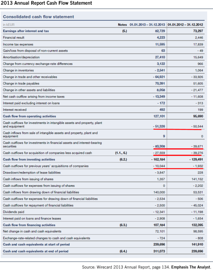
Task: Click the 140,000 drawdown inflow value
Action: coord(159,193)
